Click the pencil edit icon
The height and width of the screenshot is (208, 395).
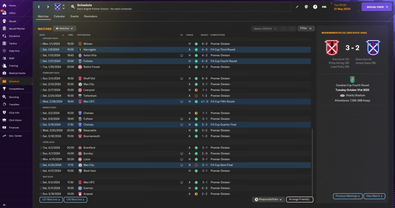click(x=297, y=7)
